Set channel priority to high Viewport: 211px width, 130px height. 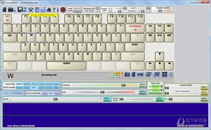tap(57, 93)
